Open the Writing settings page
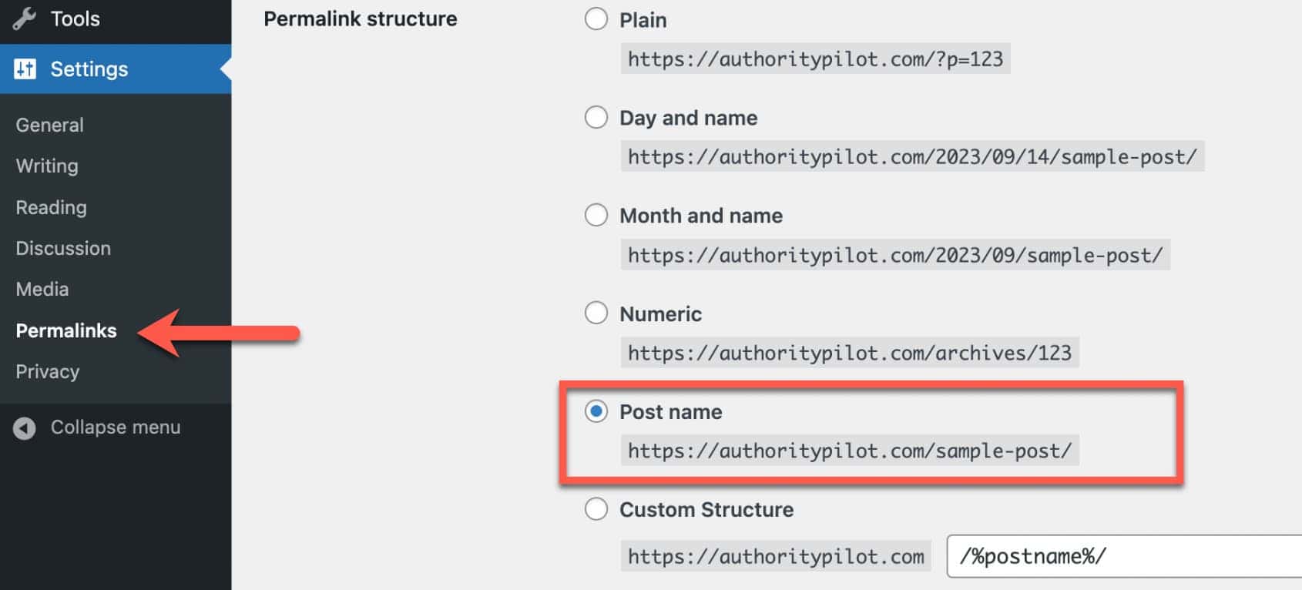The height and width of the screenshot is (590, 1302). 46,166
